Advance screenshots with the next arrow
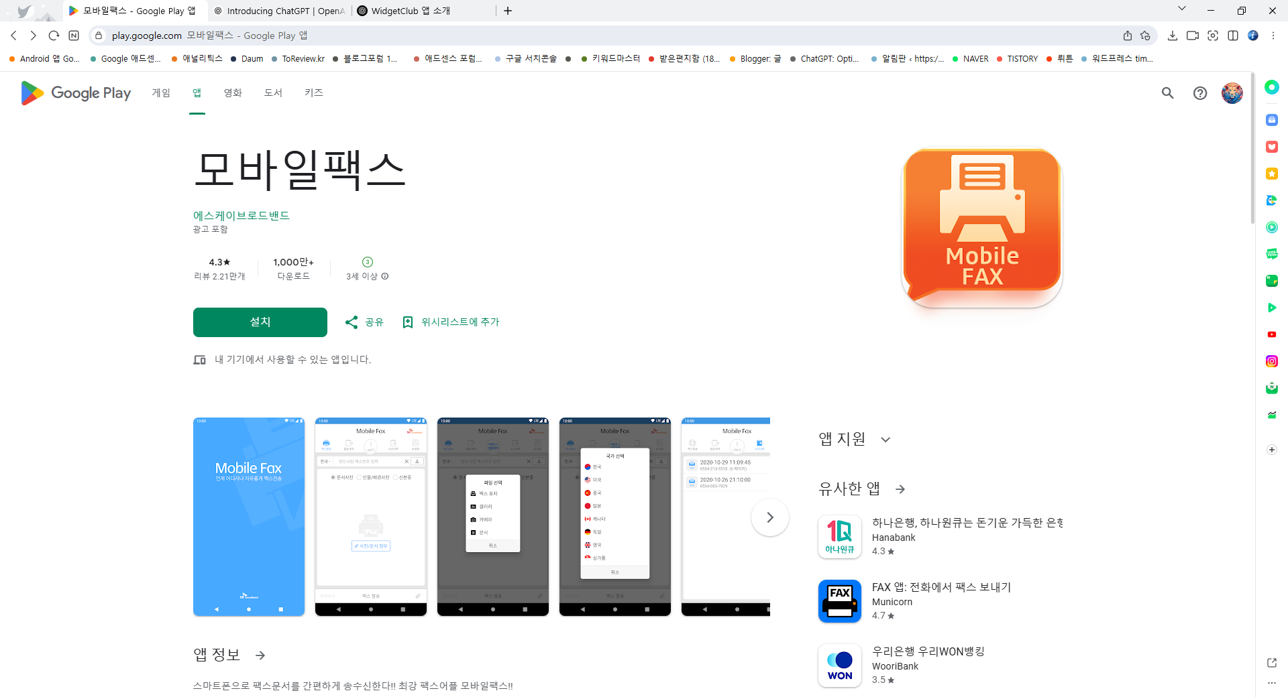 769,517
